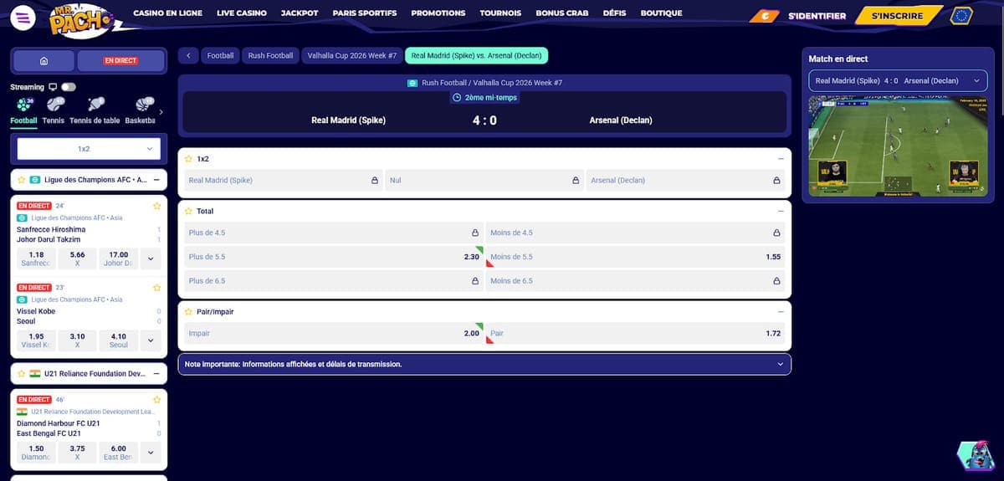This screenshot has height=481, width=1004.
Task: Expand more odds for Vissel Kobe match
Action: [x=151, y=340]
